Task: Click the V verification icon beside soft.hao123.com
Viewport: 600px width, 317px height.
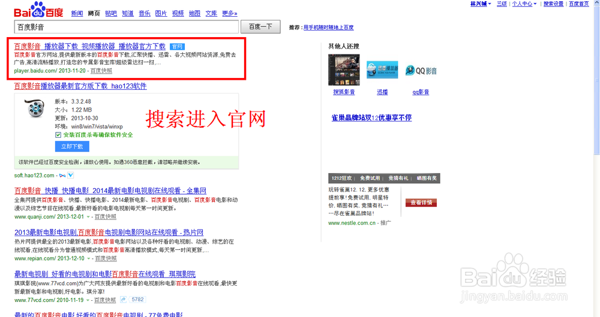Action: 71,175
